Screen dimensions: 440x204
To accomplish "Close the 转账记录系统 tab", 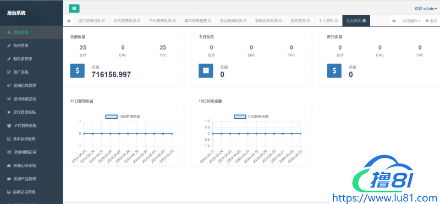I will click(x=280, y=21).
